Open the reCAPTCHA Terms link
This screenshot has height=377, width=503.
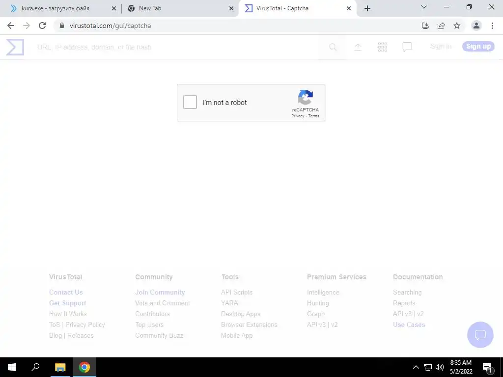click(x=314, y=116)
